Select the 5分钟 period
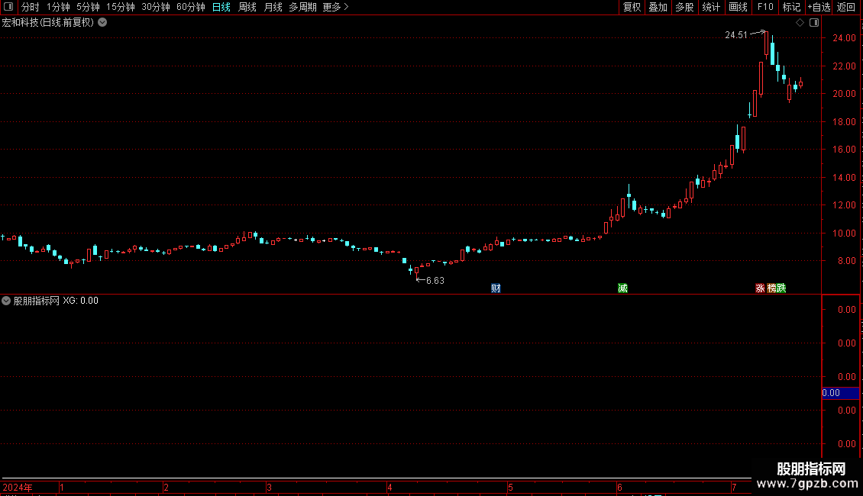This screenshot has width=863, height=496. point(88,7)
